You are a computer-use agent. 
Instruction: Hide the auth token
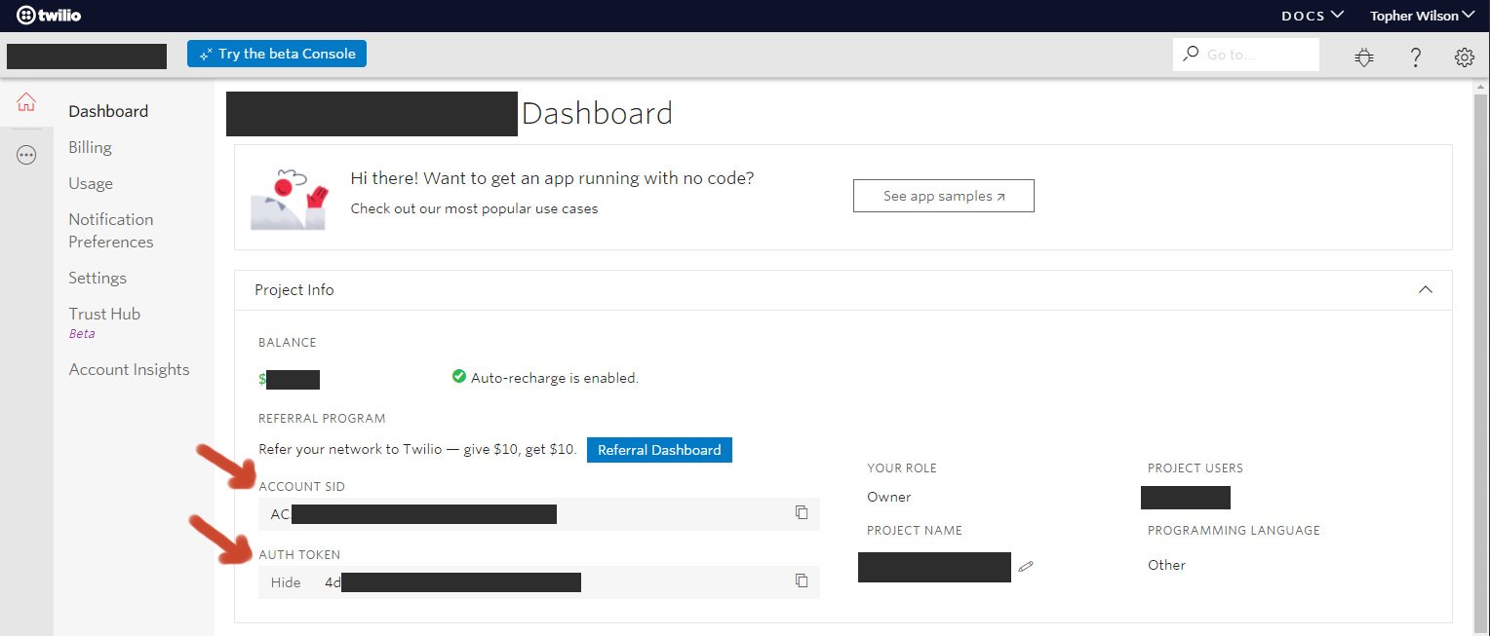point(286,582)
